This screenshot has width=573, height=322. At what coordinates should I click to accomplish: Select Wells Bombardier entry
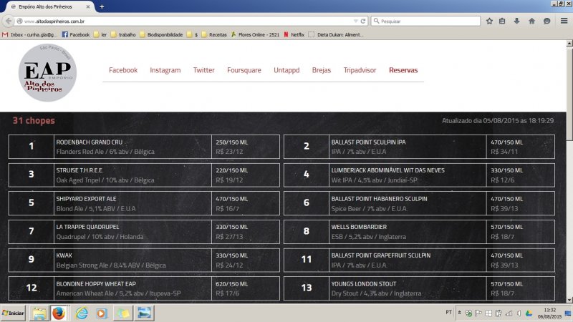419,232
